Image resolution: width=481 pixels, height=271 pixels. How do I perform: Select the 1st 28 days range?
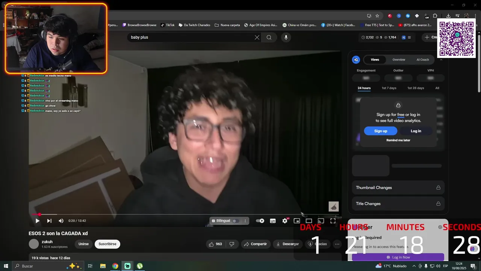(x=416, y=88)
